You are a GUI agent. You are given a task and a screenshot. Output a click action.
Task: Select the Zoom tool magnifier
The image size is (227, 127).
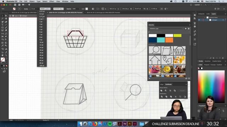coord(6,55)
